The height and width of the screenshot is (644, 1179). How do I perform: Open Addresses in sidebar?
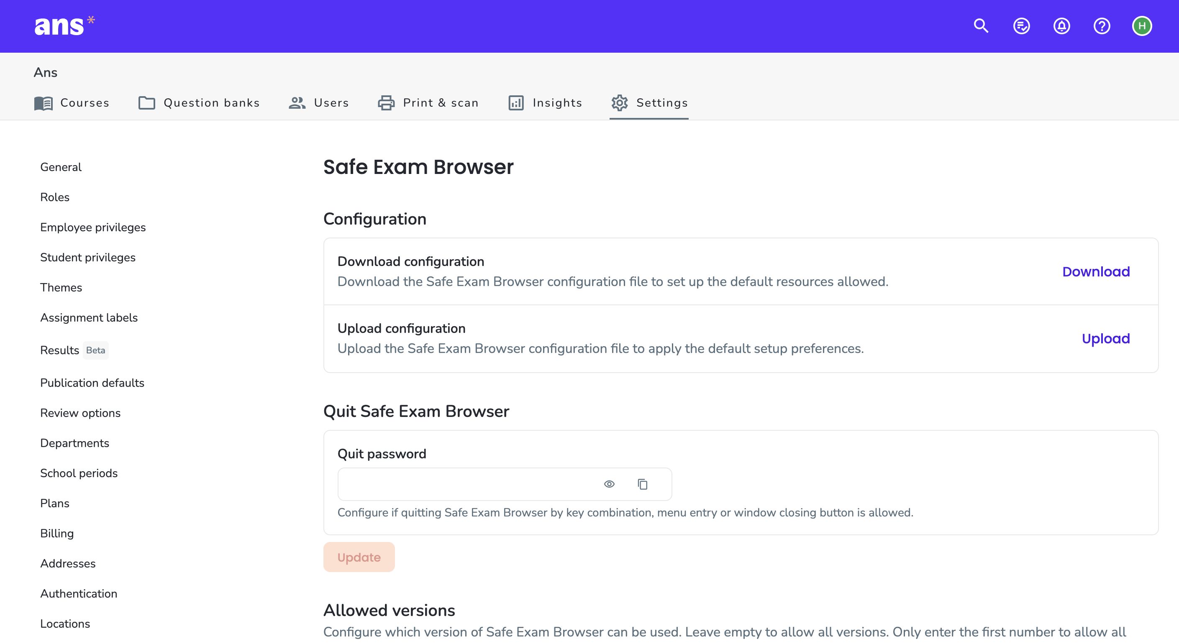pos(68,564)
